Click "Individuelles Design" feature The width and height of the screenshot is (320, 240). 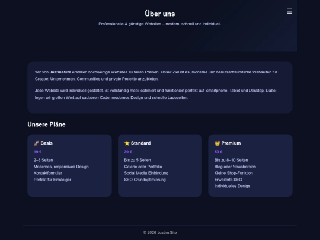(232, 186)
